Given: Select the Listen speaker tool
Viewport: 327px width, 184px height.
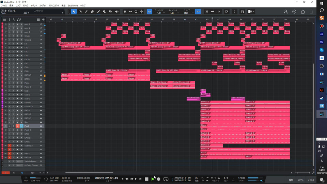Looking at the screenshot, I should coord(117,12).
